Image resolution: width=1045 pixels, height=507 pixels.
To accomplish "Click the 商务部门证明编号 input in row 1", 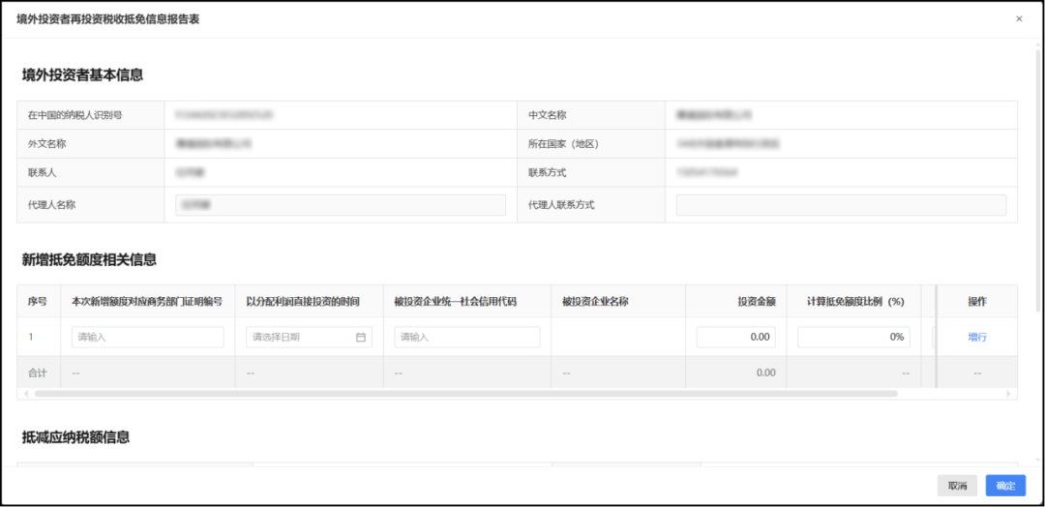I will [148, 337].
